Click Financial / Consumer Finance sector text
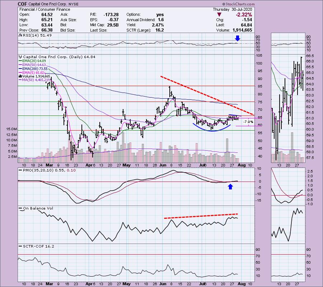 click(x=45, y=9)
